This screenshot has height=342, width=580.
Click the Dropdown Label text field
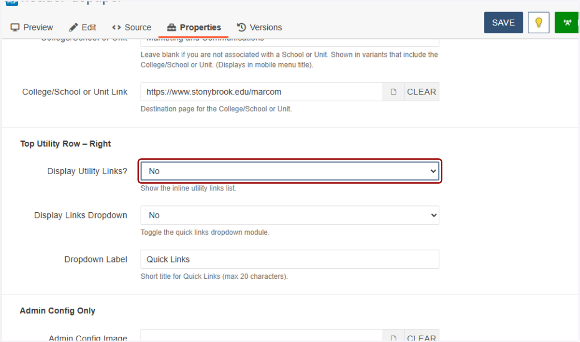point(290,259)
